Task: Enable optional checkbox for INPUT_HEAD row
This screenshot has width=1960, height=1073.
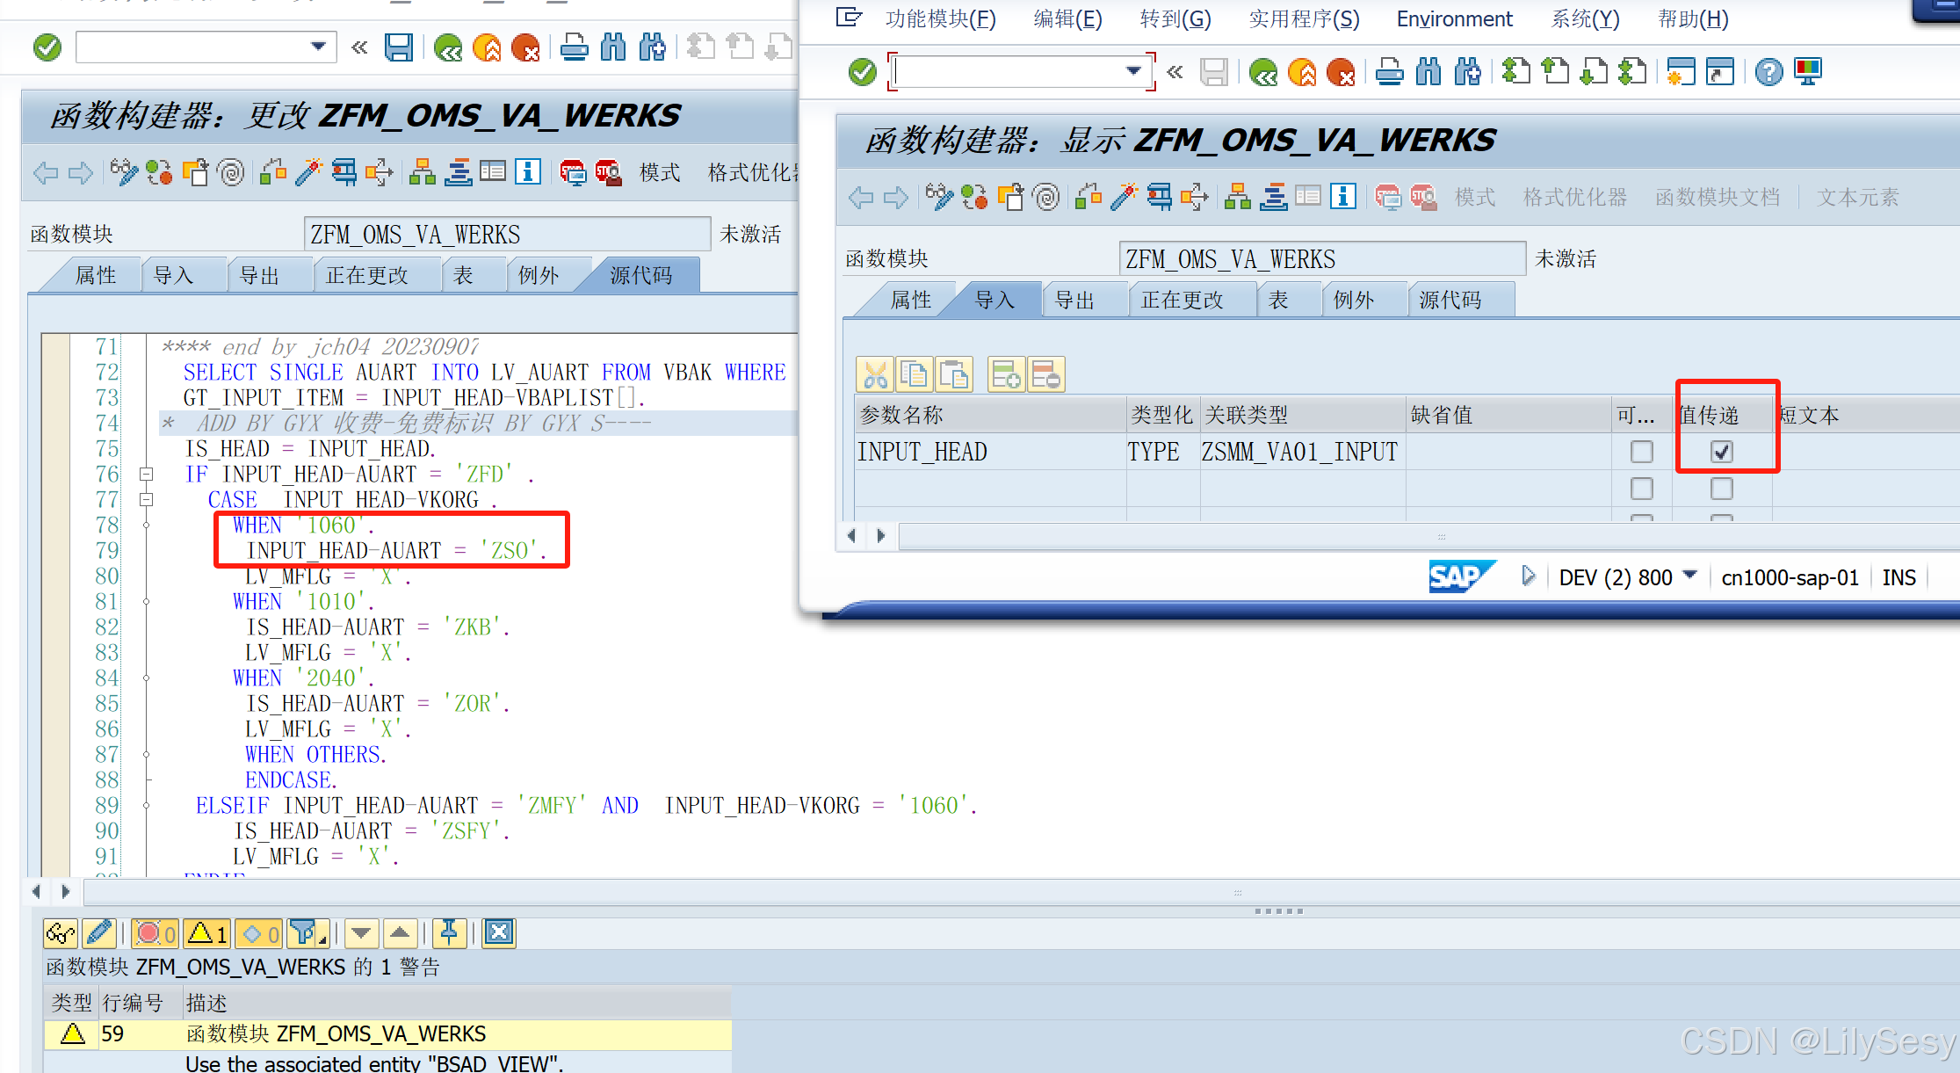Action: [x=1641, y=451]
